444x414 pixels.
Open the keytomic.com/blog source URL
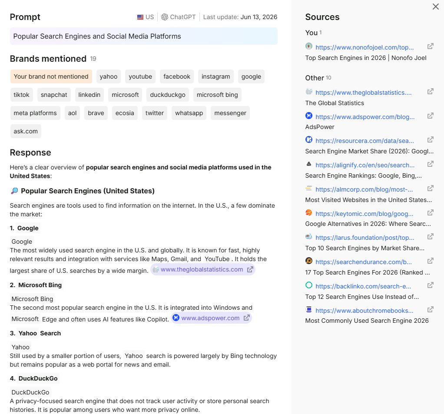coord(364,214)
